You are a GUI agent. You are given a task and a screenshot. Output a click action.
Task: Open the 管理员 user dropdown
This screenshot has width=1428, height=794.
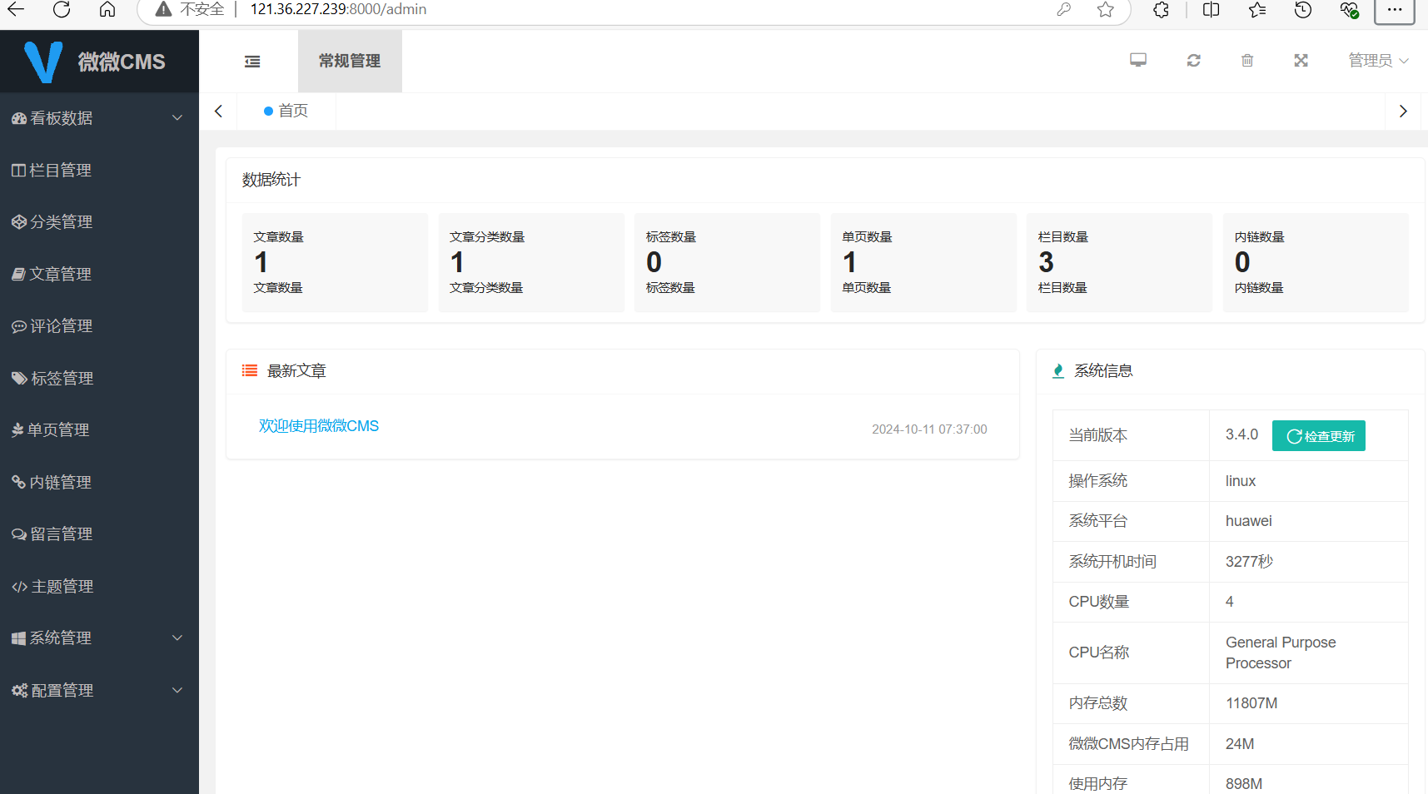pos(1377,61)
